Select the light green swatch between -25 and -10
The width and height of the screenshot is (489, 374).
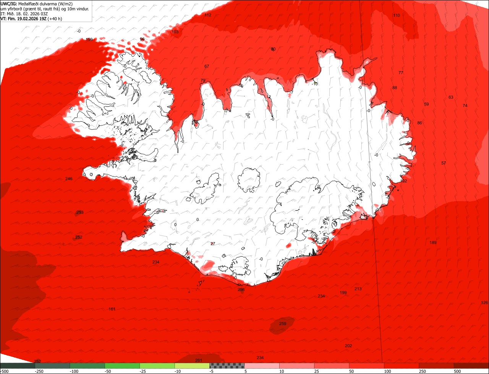pos(157,366)
